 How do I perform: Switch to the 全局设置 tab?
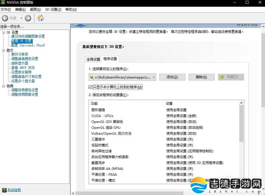click(x=93, y=59)
